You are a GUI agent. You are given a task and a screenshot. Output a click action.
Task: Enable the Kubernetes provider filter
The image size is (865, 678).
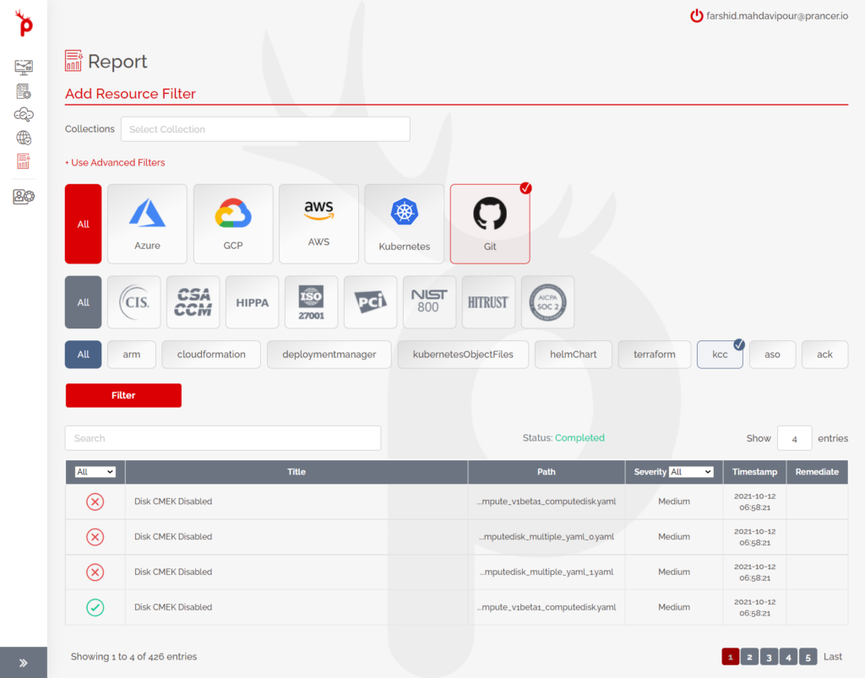[404, 223]
